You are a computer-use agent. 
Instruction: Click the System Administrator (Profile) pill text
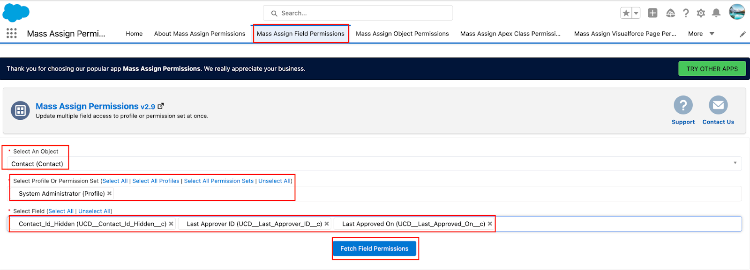pyautogui.click(x=62, y=193)
